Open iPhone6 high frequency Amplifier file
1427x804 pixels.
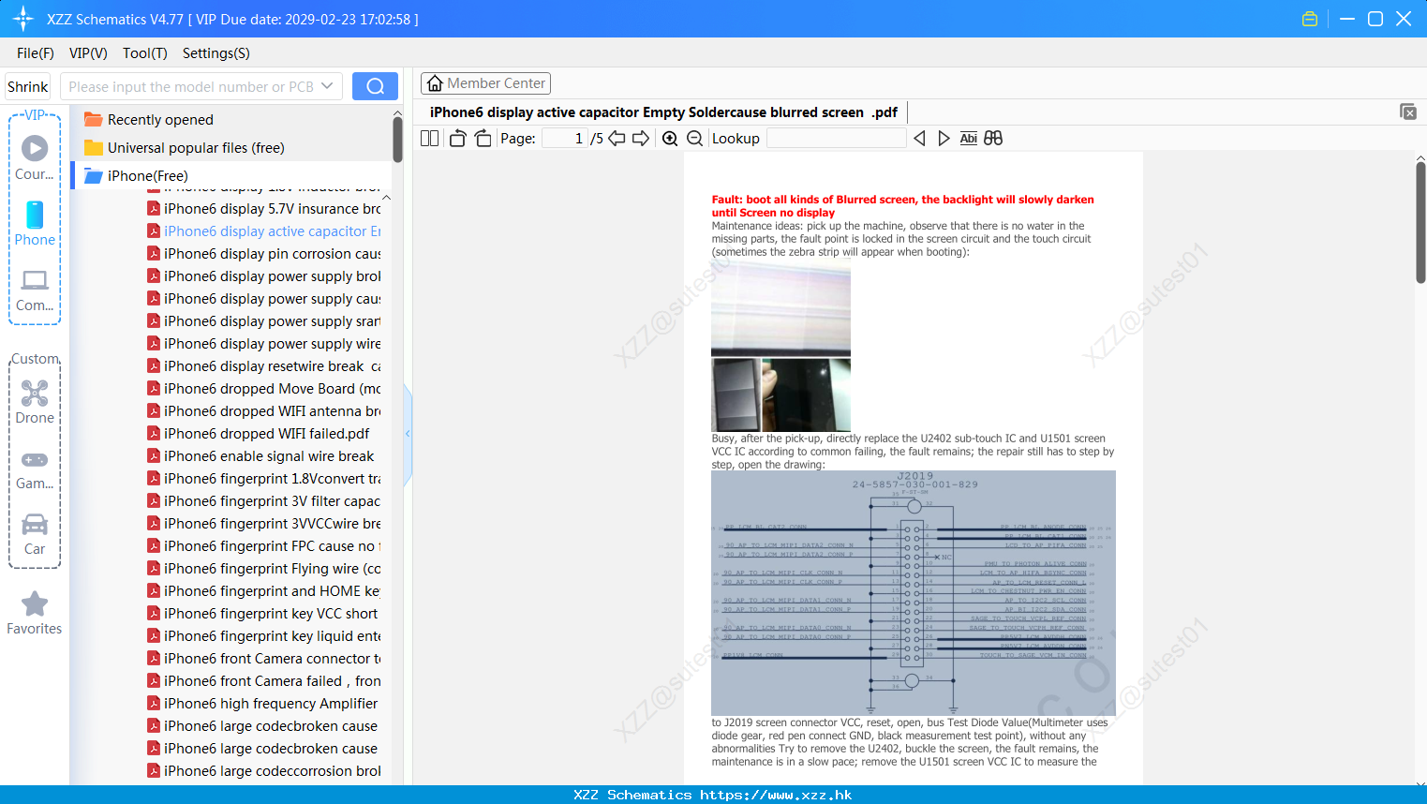point(262,704)
